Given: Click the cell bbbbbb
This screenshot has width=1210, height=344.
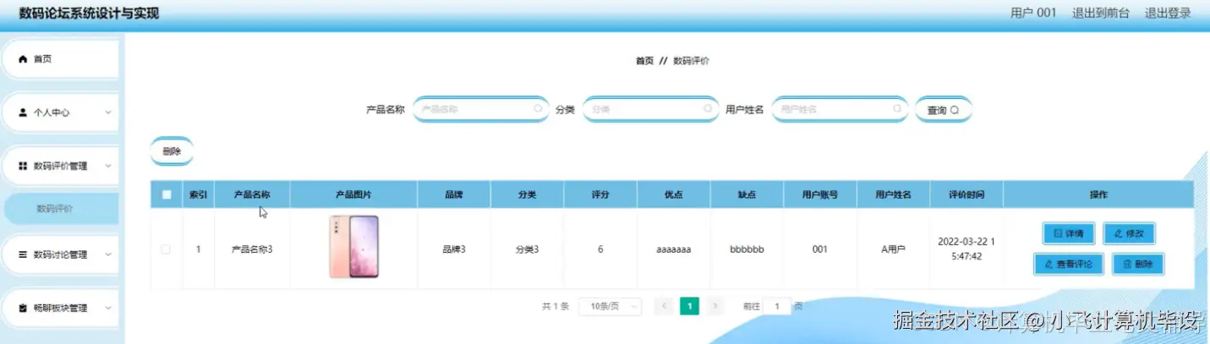Looking at the screenshot, I should [747, 249].
